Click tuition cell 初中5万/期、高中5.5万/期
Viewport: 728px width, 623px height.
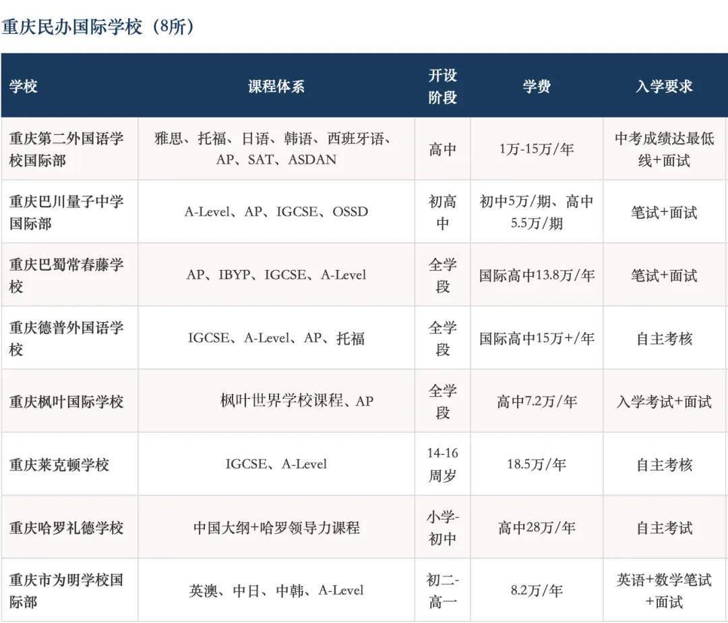point(537,213)
